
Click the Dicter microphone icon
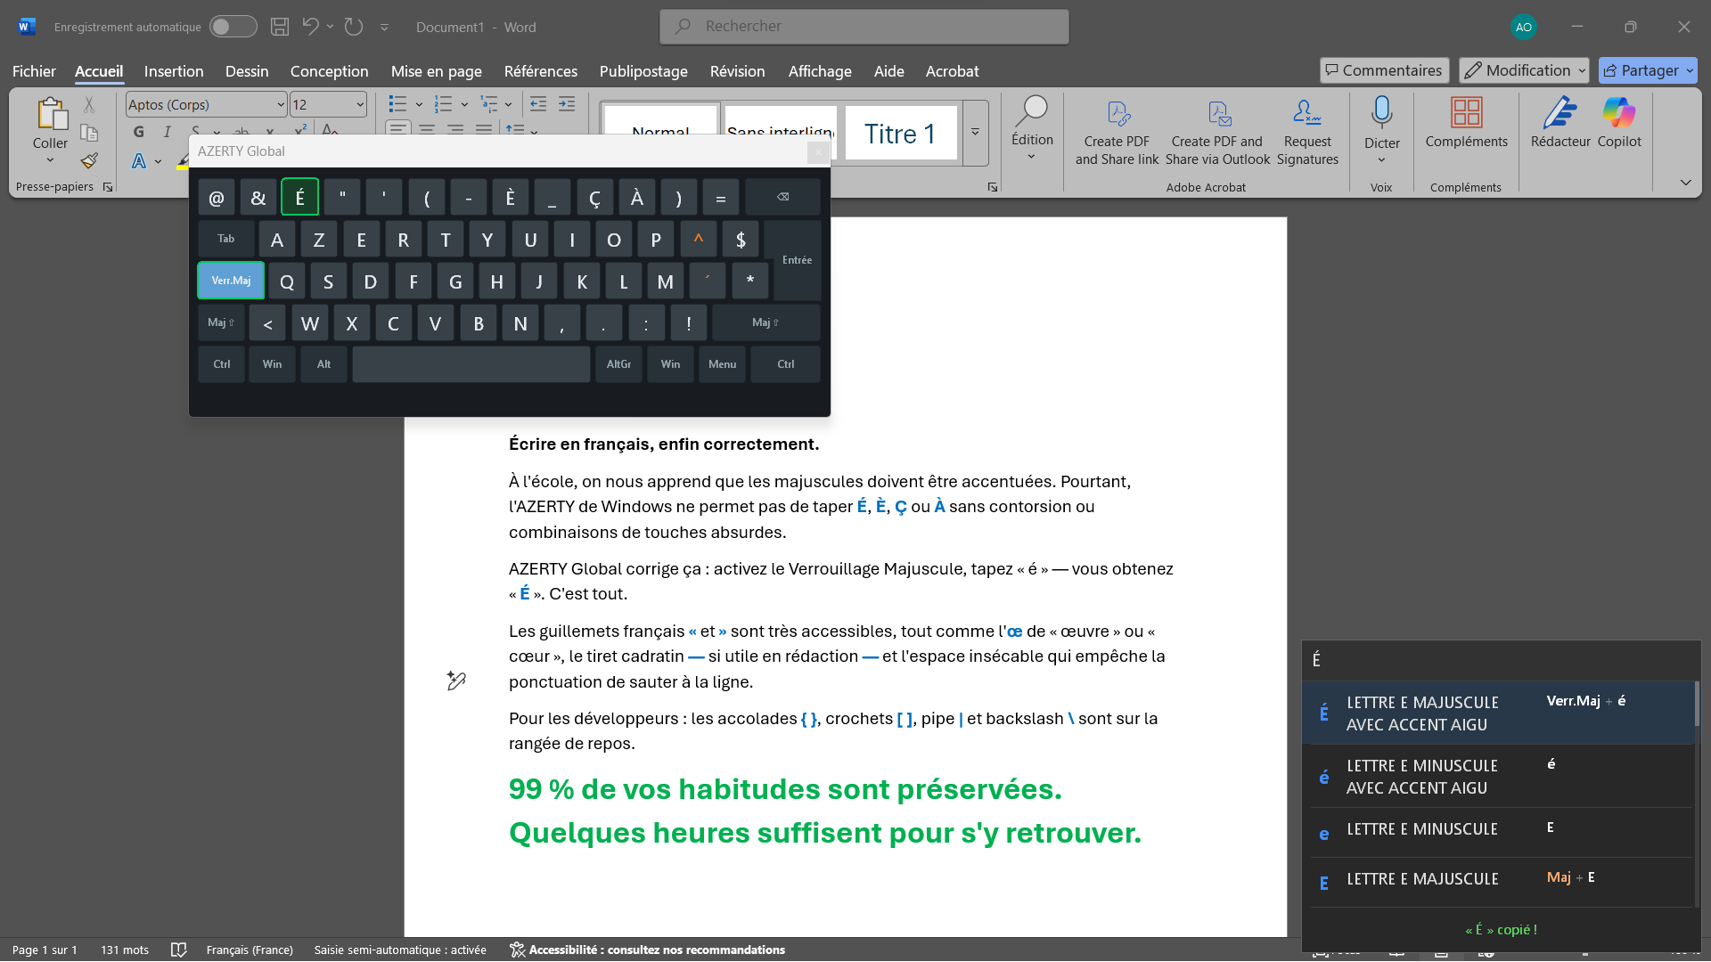coord(1381,113)
